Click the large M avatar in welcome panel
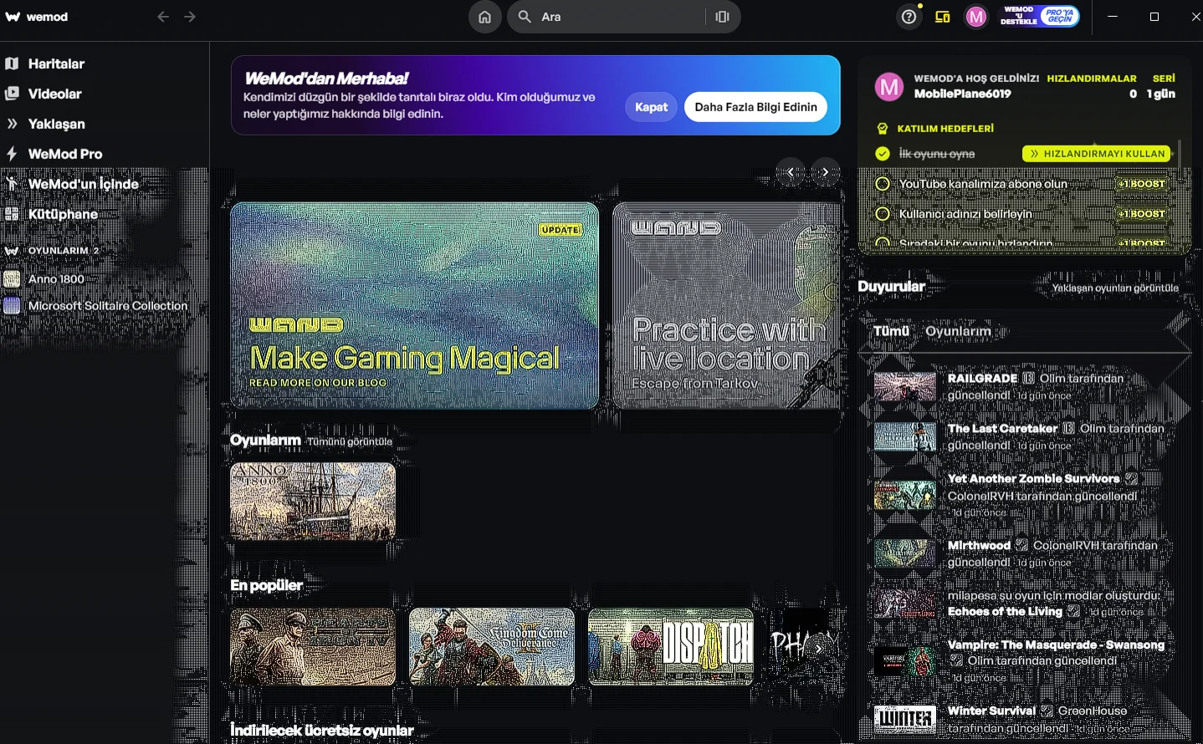This screenshot has height=744, width=1203. pos(889,86)
